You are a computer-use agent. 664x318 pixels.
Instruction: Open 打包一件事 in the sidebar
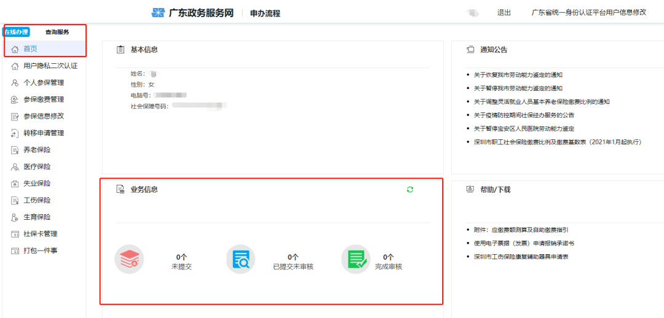pyautogui.click(x=40, y=250)
